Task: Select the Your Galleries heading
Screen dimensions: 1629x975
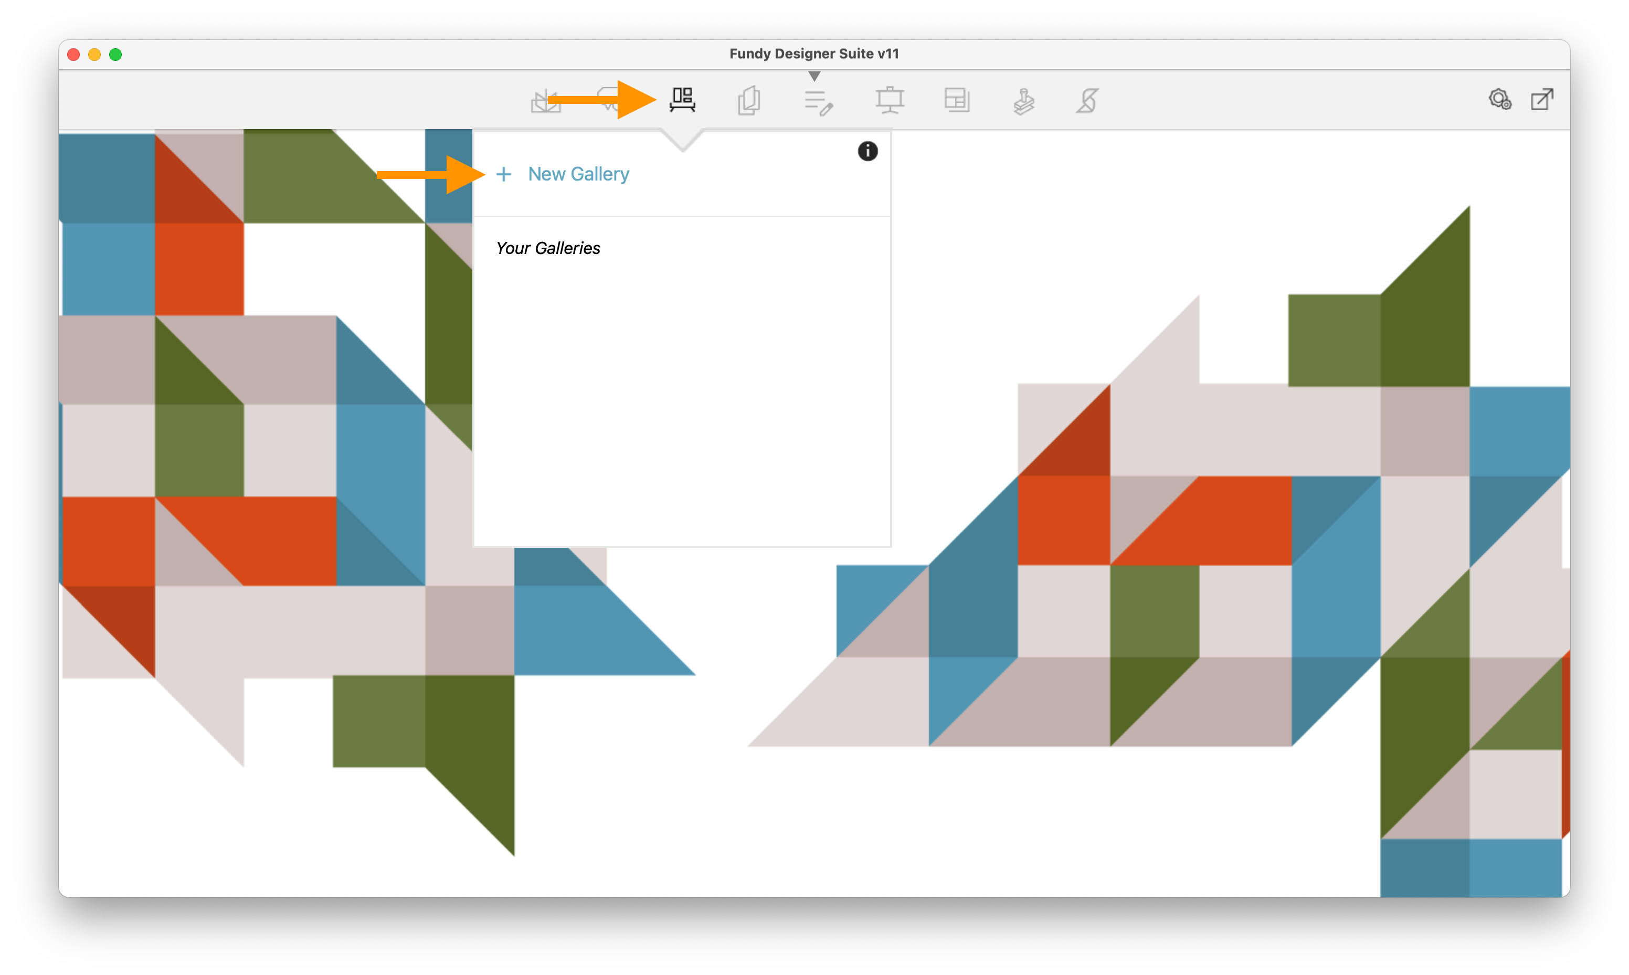Action: 548,248
